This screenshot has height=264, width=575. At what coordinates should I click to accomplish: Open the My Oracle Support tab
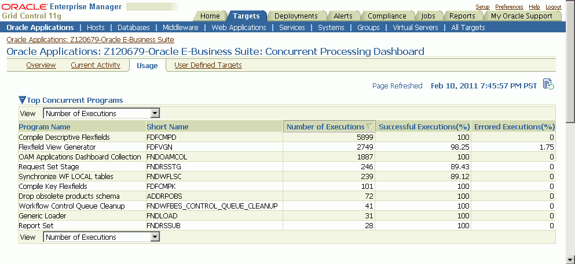(x=522, y=16)
